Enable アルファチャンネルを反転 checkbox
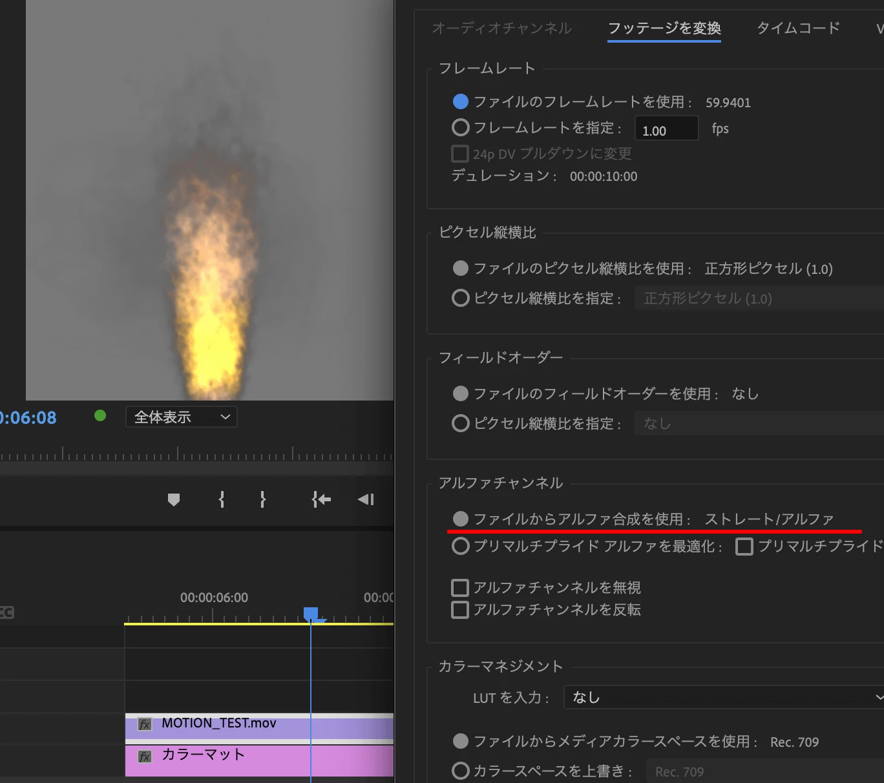 [460, 610]
